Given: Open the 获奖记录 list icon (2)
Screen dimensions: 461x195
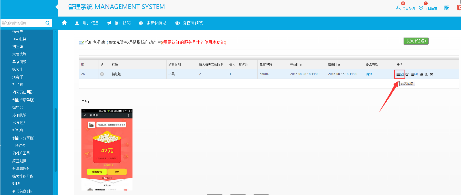Looking at the screenshot, I should pyautogui.click(x=400, y=74).
